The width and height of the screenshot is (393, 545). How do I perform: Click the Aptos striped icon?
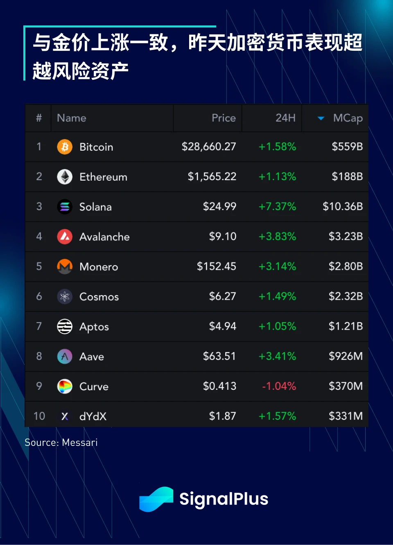coord(65,326)
